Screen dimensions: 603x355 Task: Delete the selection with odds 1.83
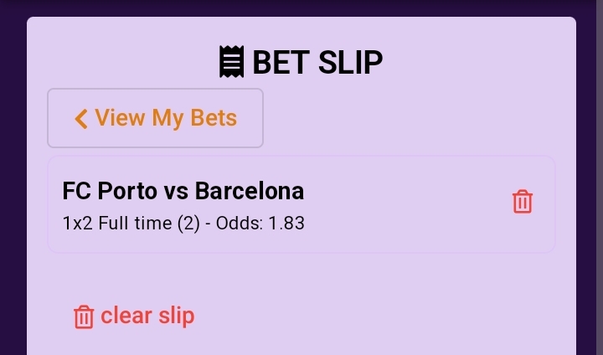click(x=523, y=202)
